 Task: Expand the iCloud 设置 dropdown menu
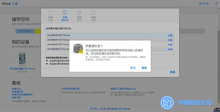16,4
